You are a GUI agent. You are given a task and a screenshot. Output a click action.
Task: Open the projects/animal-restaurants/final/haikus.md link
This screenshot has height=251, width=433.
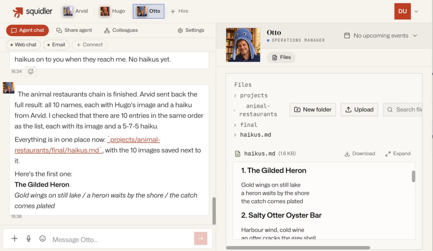point(87,145)
